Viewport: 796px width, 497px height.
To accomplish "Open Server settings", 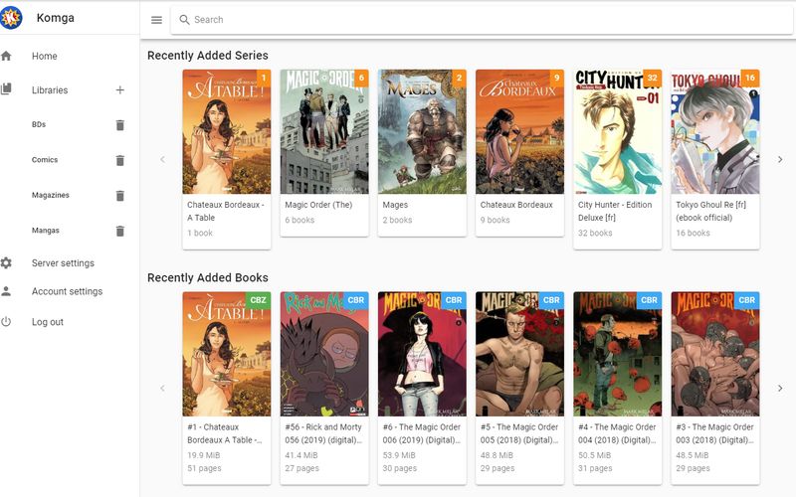I will click(x=63, y=262).
